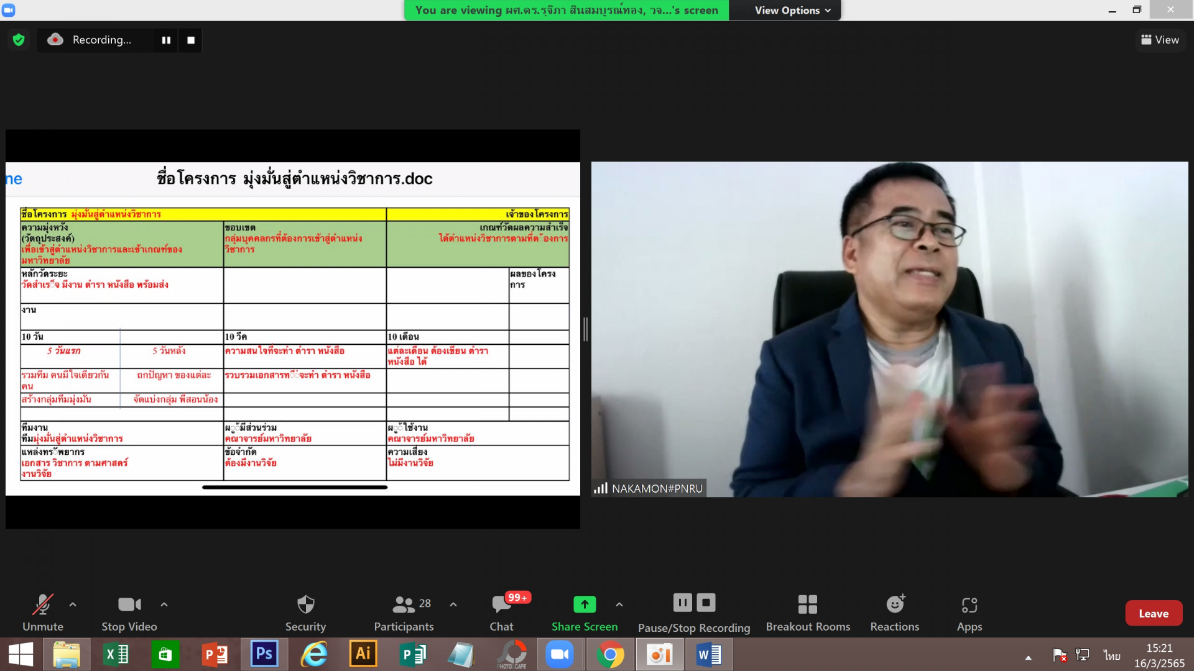The height and width of the screenshot is (671, 1194).
Task: Open PhotoScape from the taskbar
Action: [512, 654]
